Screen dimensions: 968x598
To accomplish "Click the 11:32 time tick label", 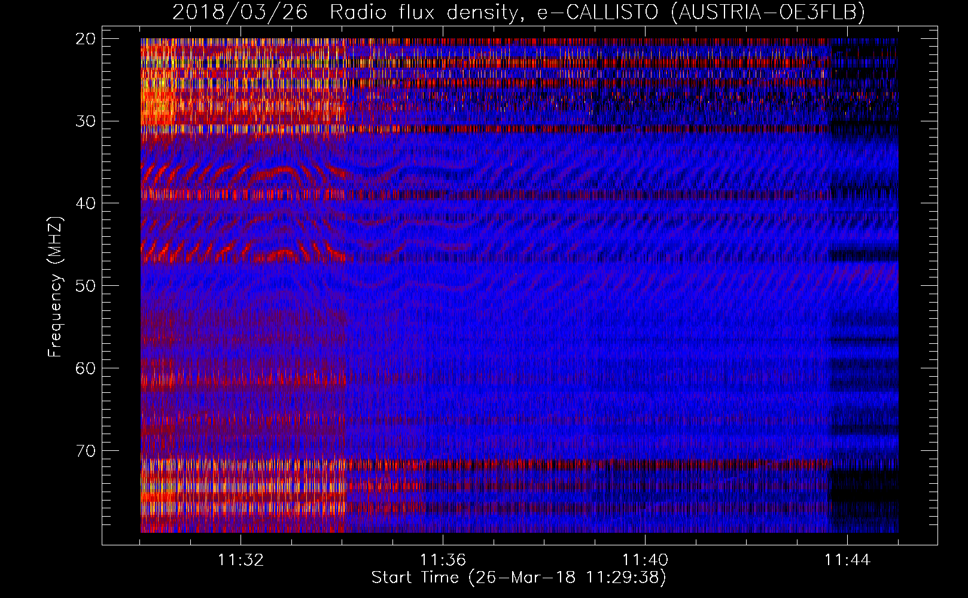I will pyautogui.click(x=241, y=560).
